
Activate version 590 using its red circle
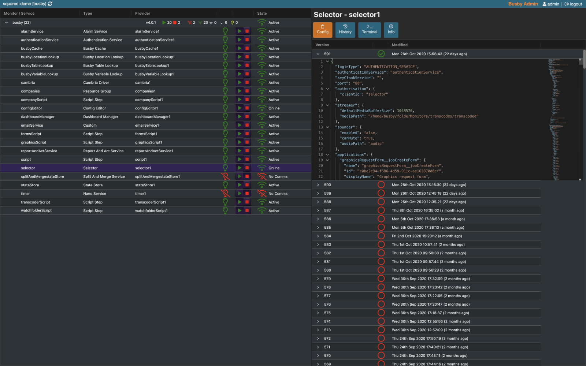(x=381, y=185)
